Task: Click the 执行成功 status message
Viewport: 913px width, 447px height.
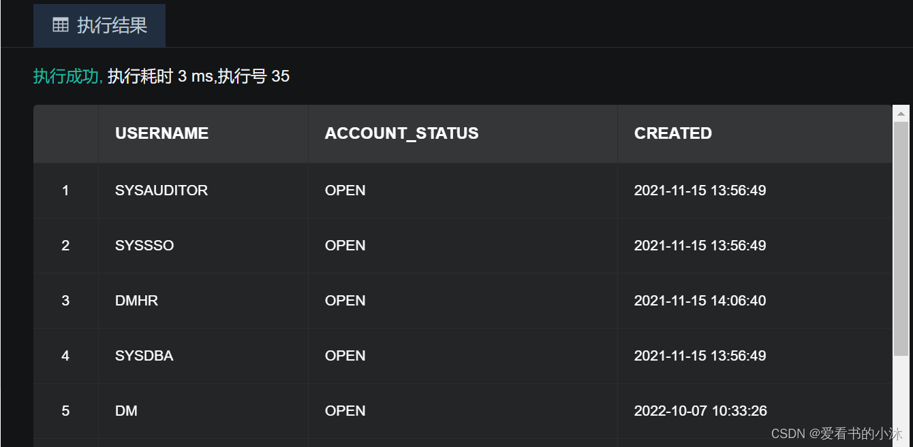Action: click(x=67, y=76)
